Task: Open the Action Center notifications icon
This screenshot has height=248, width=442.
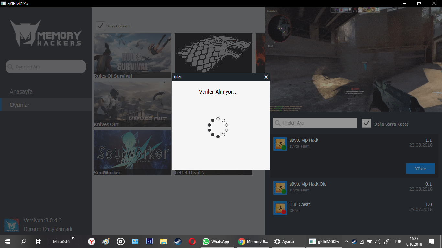Action: (431, 242)
